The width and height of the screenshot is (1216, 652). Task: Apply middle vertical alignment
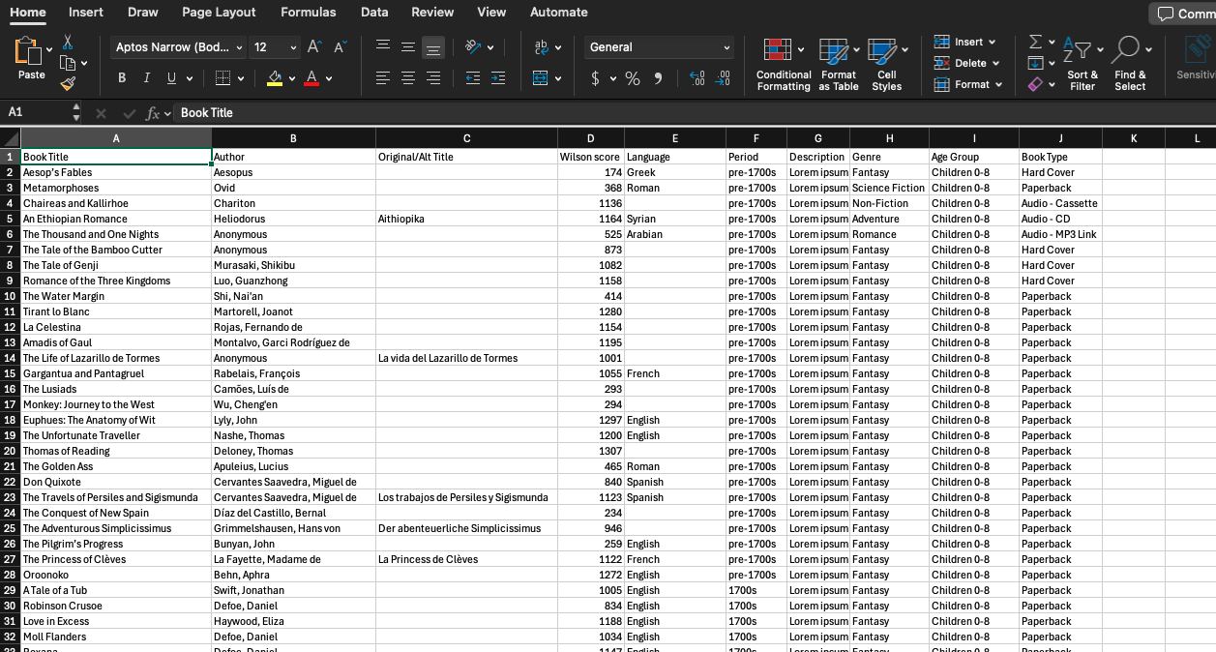coord(408,46)
